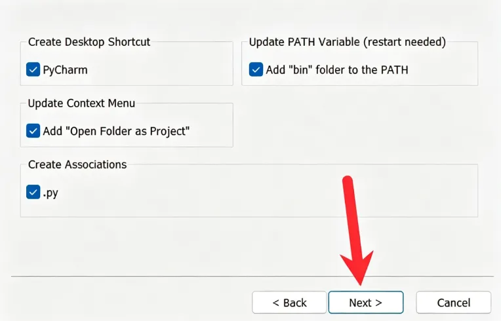Click the red arrow pointing at Next
Viewport: 501px width, 321px height.
[x=355, y=230]
